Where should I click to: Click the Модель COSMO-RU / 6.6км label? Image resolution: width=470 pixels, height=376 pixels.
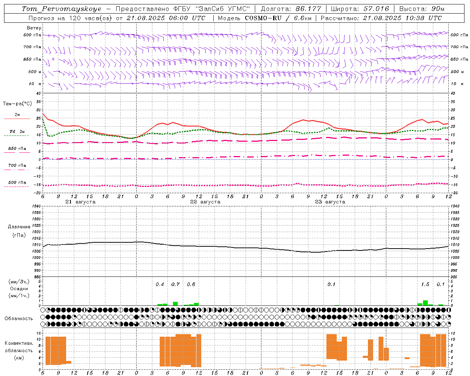[264, 18]
